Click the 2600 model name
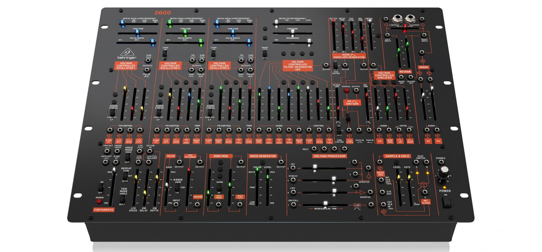 pyautogui.click(x=163, y=12)
